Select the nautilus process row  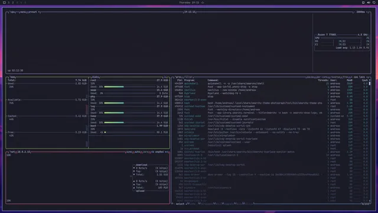(x=271, y=90)
